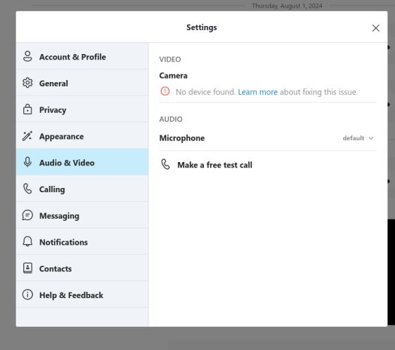The width and height of the screenshot is (395, 350).
Task: Click the red camera warning icon
Action: click(x=165, y=91)
